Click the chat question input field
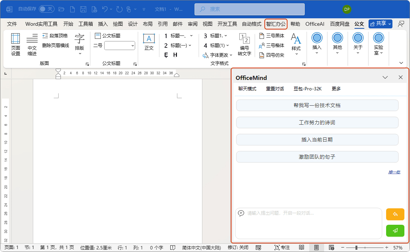 coord(308,223)
